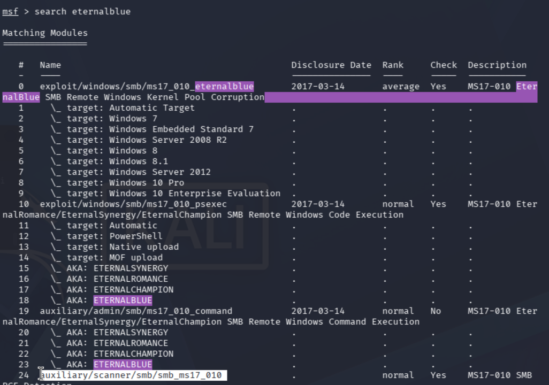The height and width of the screenshot is (385, 549).
Task: Click 'SMB Remote Windows Command Execution' description line
Action: click(323, 322)
